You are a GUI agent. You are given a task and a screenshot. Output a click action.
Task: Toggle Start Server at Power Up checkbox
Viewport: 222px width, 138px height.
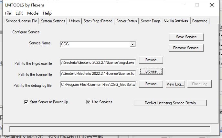coord(26,102)
